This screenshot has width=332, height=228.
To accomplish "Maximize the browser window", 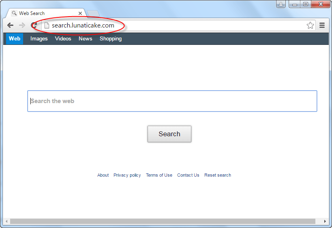I will (x=306, y=4).
